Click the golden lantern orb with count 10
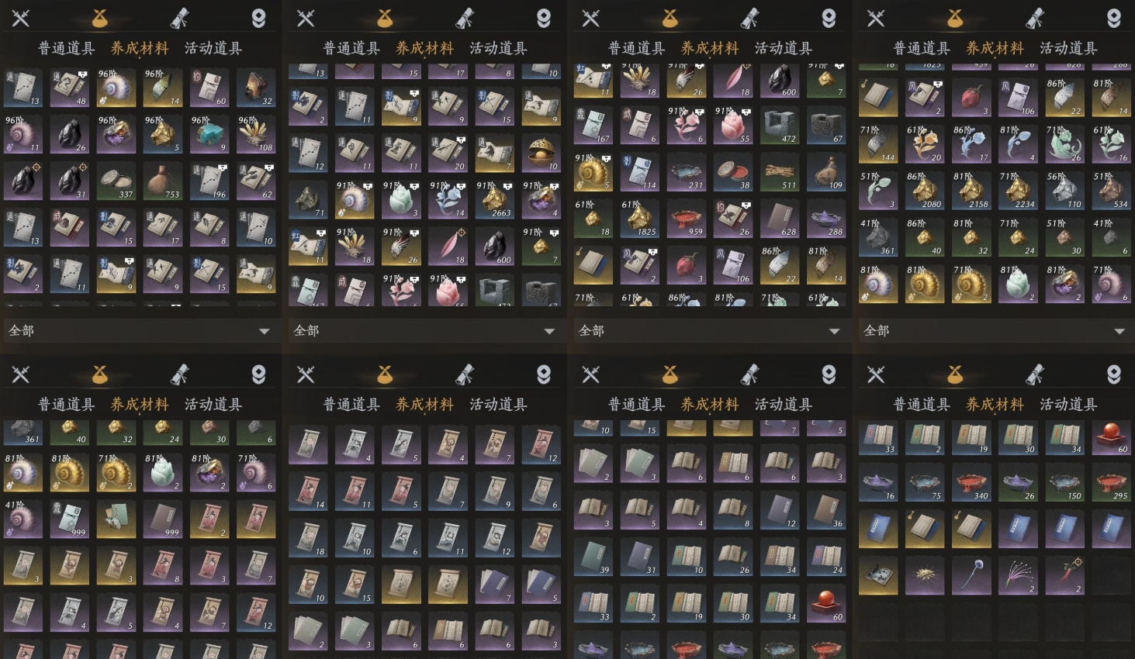1135x659 pixels. tap(542, 153)
